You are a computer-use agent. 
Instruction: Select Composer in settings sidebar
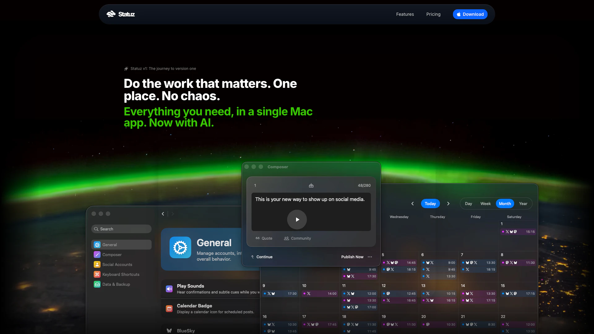click(x=112, y=255)
